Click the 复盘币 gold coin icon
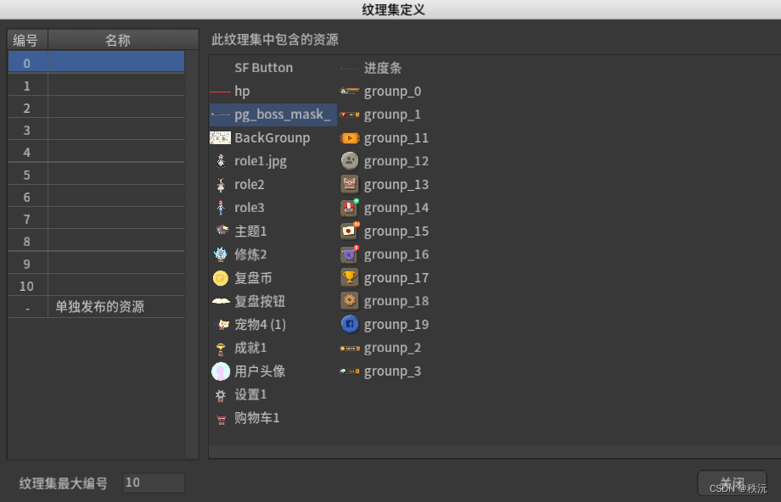Viewport: 781px width, 502px height. [x=220, y=277]
